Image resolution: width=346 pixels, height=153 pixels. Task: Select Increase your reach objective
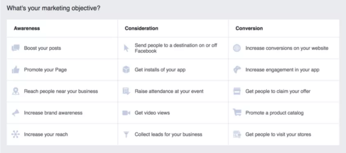click(x=46, y=134)
